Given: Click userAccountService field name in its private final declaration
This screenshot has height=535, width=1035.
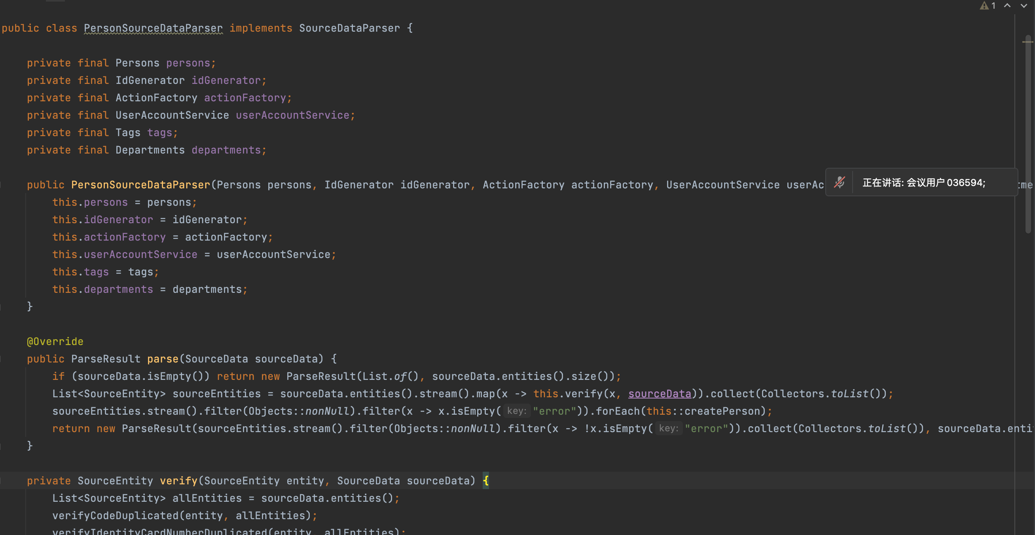Looking at the screenshot, I should pos(292,116).
